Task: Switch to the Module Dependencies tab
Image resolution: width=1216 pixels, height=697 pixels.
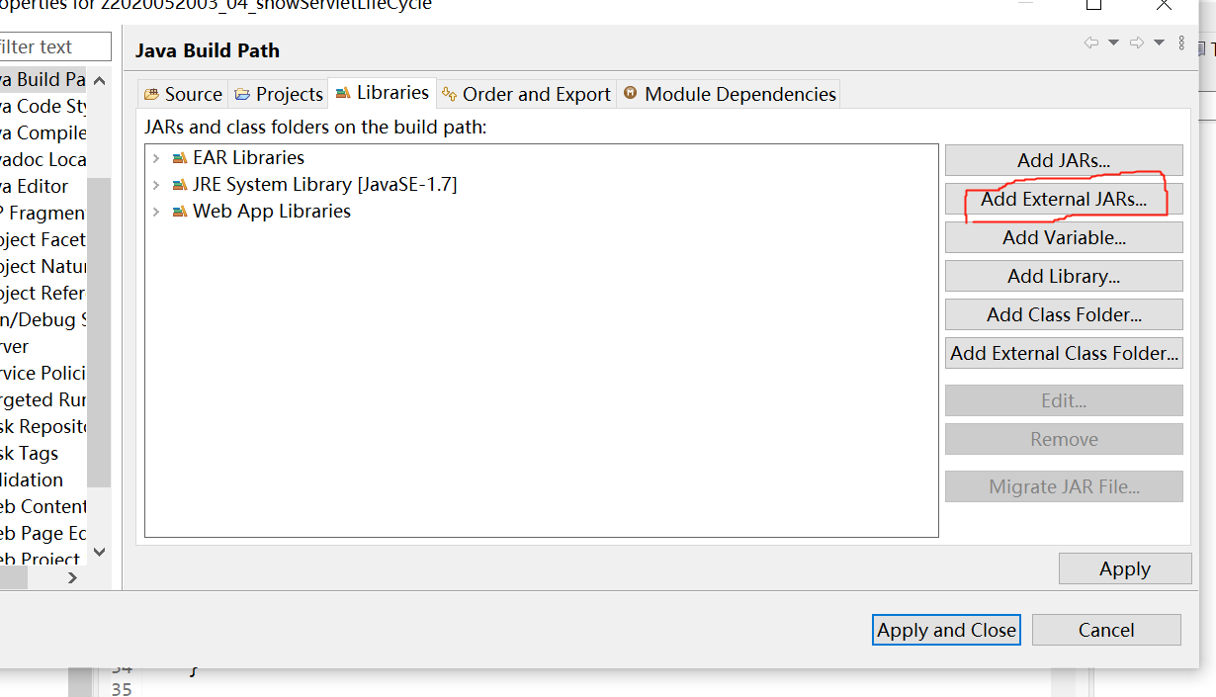Action: (x=730, y=94)
